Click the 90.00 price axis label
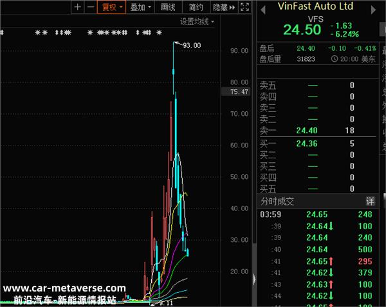Screen dimensions: 386x307 click(x=239, y=51)
